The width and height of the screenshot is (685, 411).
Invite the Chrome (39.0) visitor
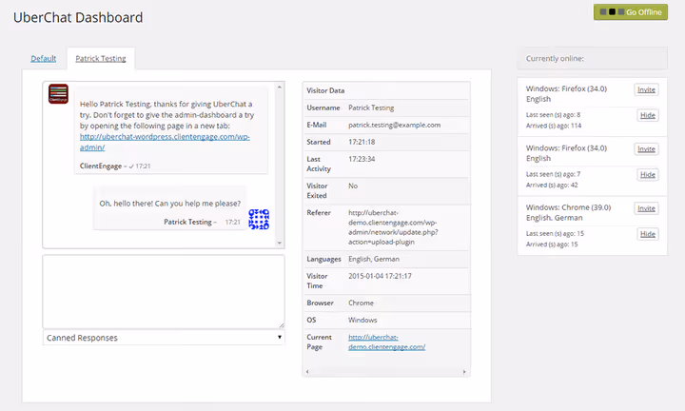646,208
